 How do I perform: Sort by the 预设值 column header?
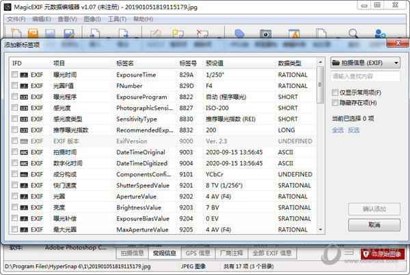(x=239, y=63)
